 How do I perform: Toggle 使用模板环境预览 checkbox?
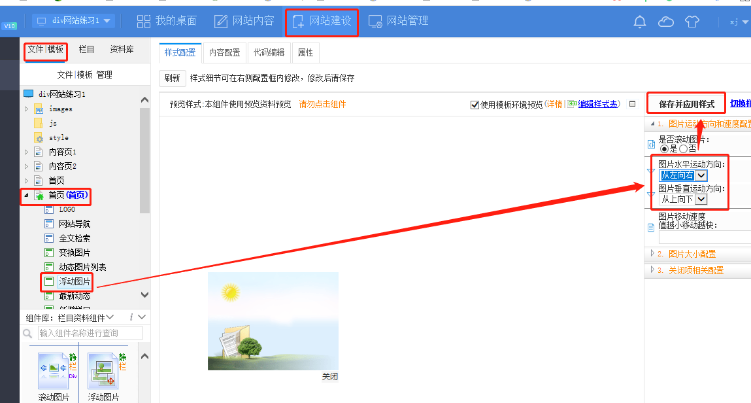tap(475, 105)
